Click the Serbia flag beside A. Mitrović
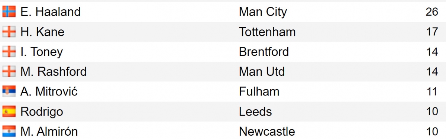 pyautogui.click(x=9, y=91)
